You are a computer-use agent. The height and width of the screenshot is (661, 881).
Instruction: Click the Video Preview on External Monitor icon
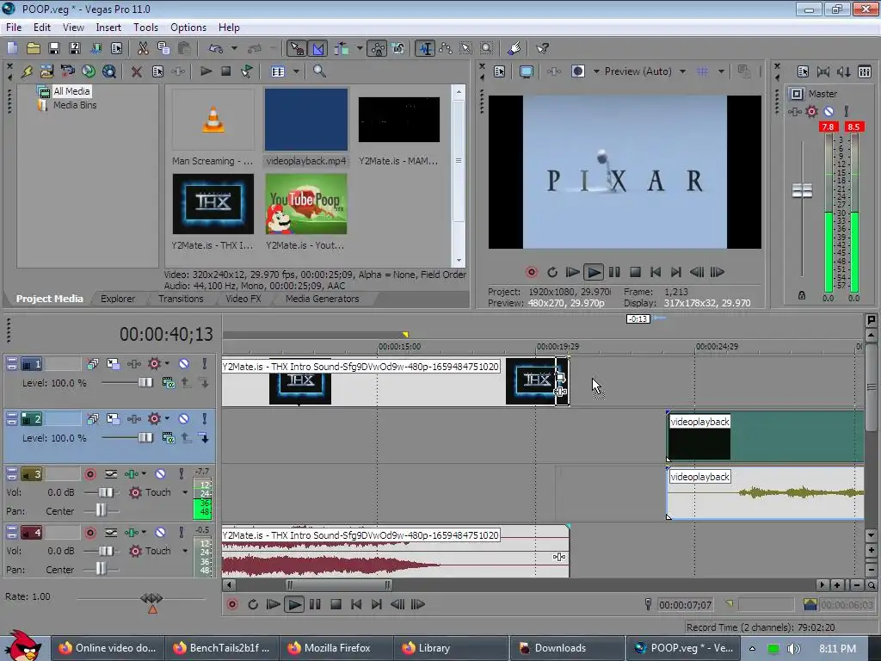click(x=527, y=71)
